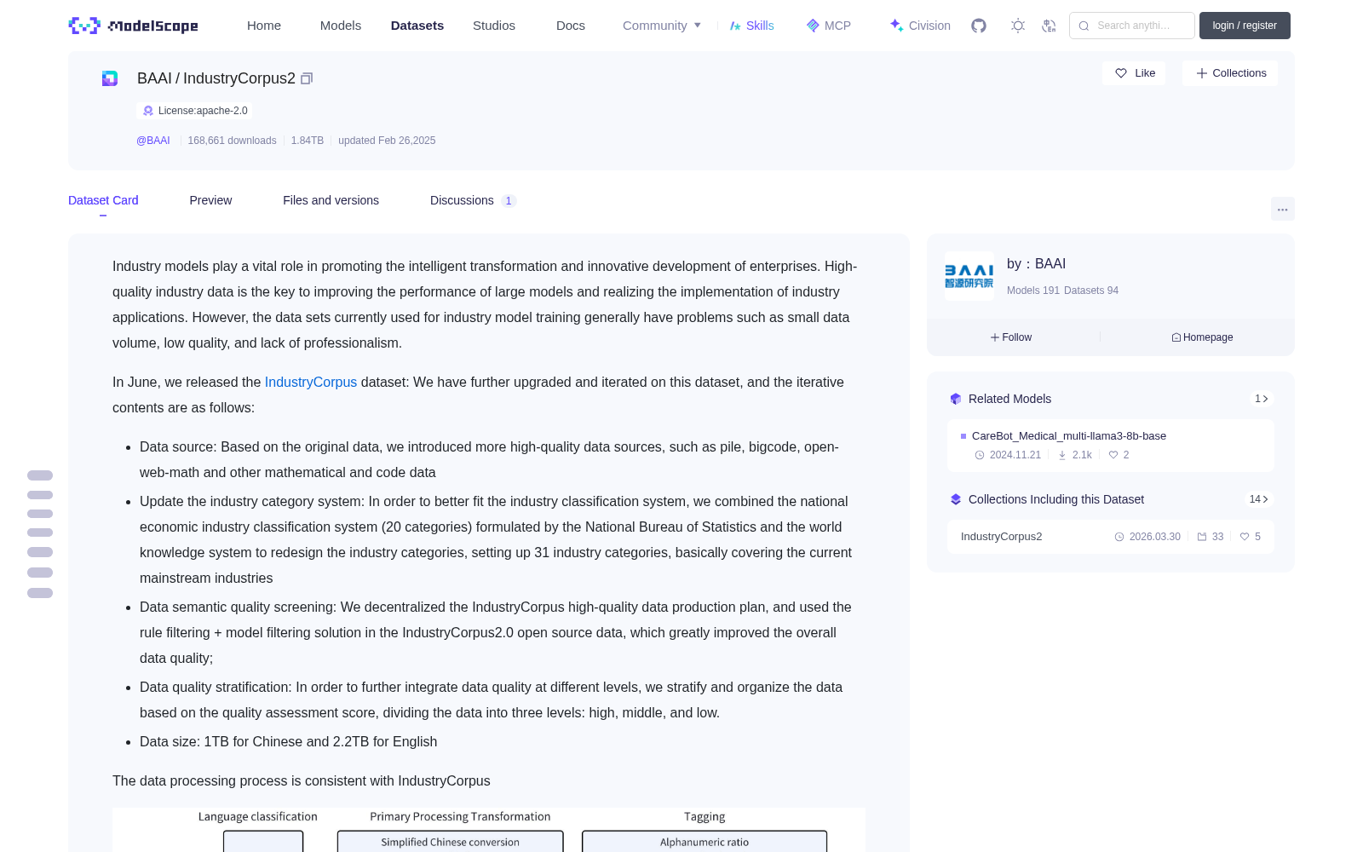
Task: Click the MCP diamond icon
Action: 813,26
